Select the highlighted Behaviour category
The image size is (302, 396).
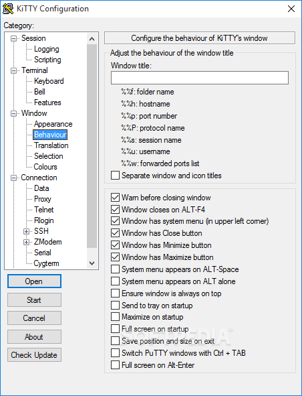click(50, 135)
